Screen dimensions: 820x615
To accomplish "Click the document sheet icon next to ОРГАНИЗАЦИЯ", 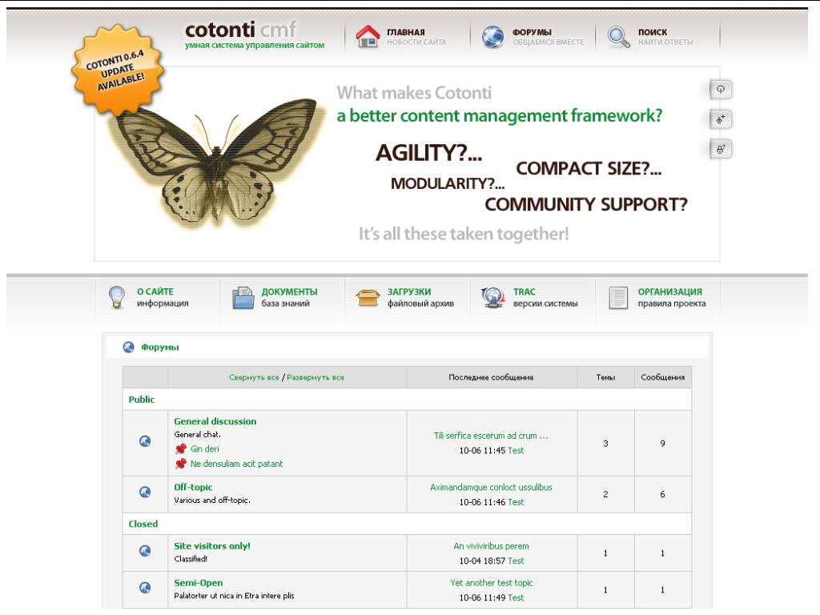I will pos(618,298).
